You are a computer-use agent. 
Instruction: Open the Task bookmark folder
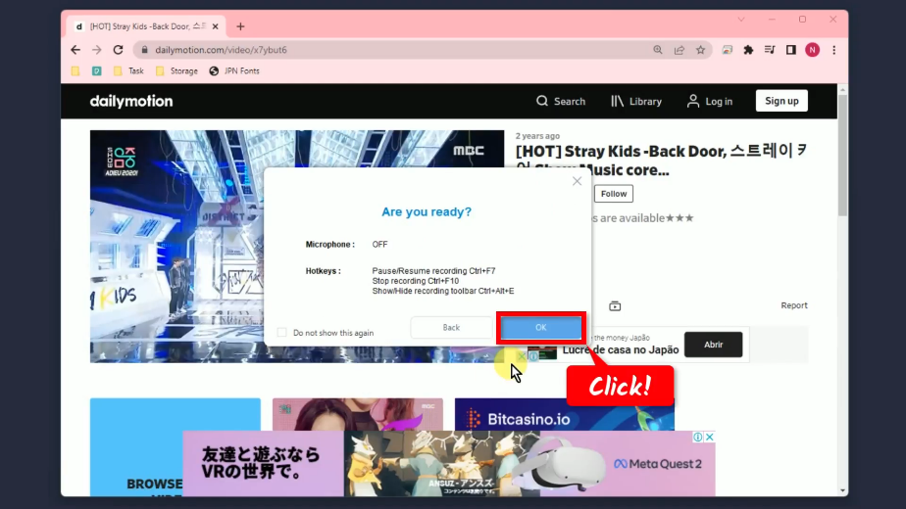click(128, 71)
